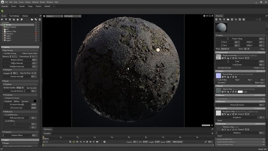This screenshot has width=268, height=151.
Task: Click the Occlusion Strength slider
Action: (x=17, y=104)
